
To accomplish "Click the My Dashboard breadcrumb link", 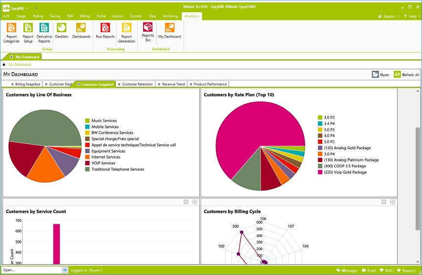I will pos(20,64).
